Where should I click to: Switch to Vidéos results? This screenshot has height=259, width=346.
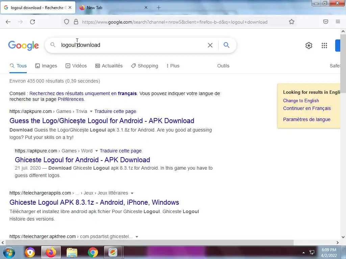[x=76, y=66]
